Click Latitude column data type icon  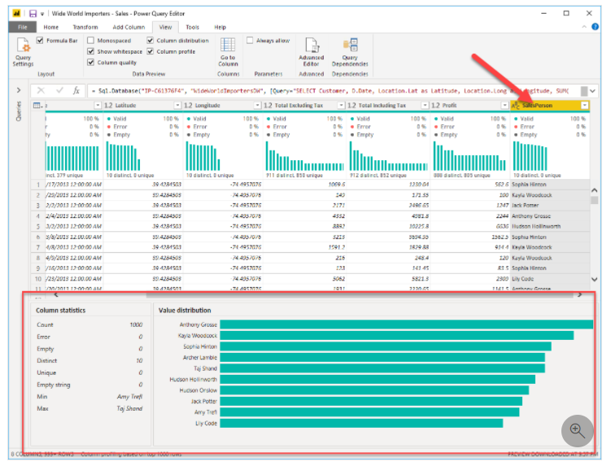click(x=108, y=105)
